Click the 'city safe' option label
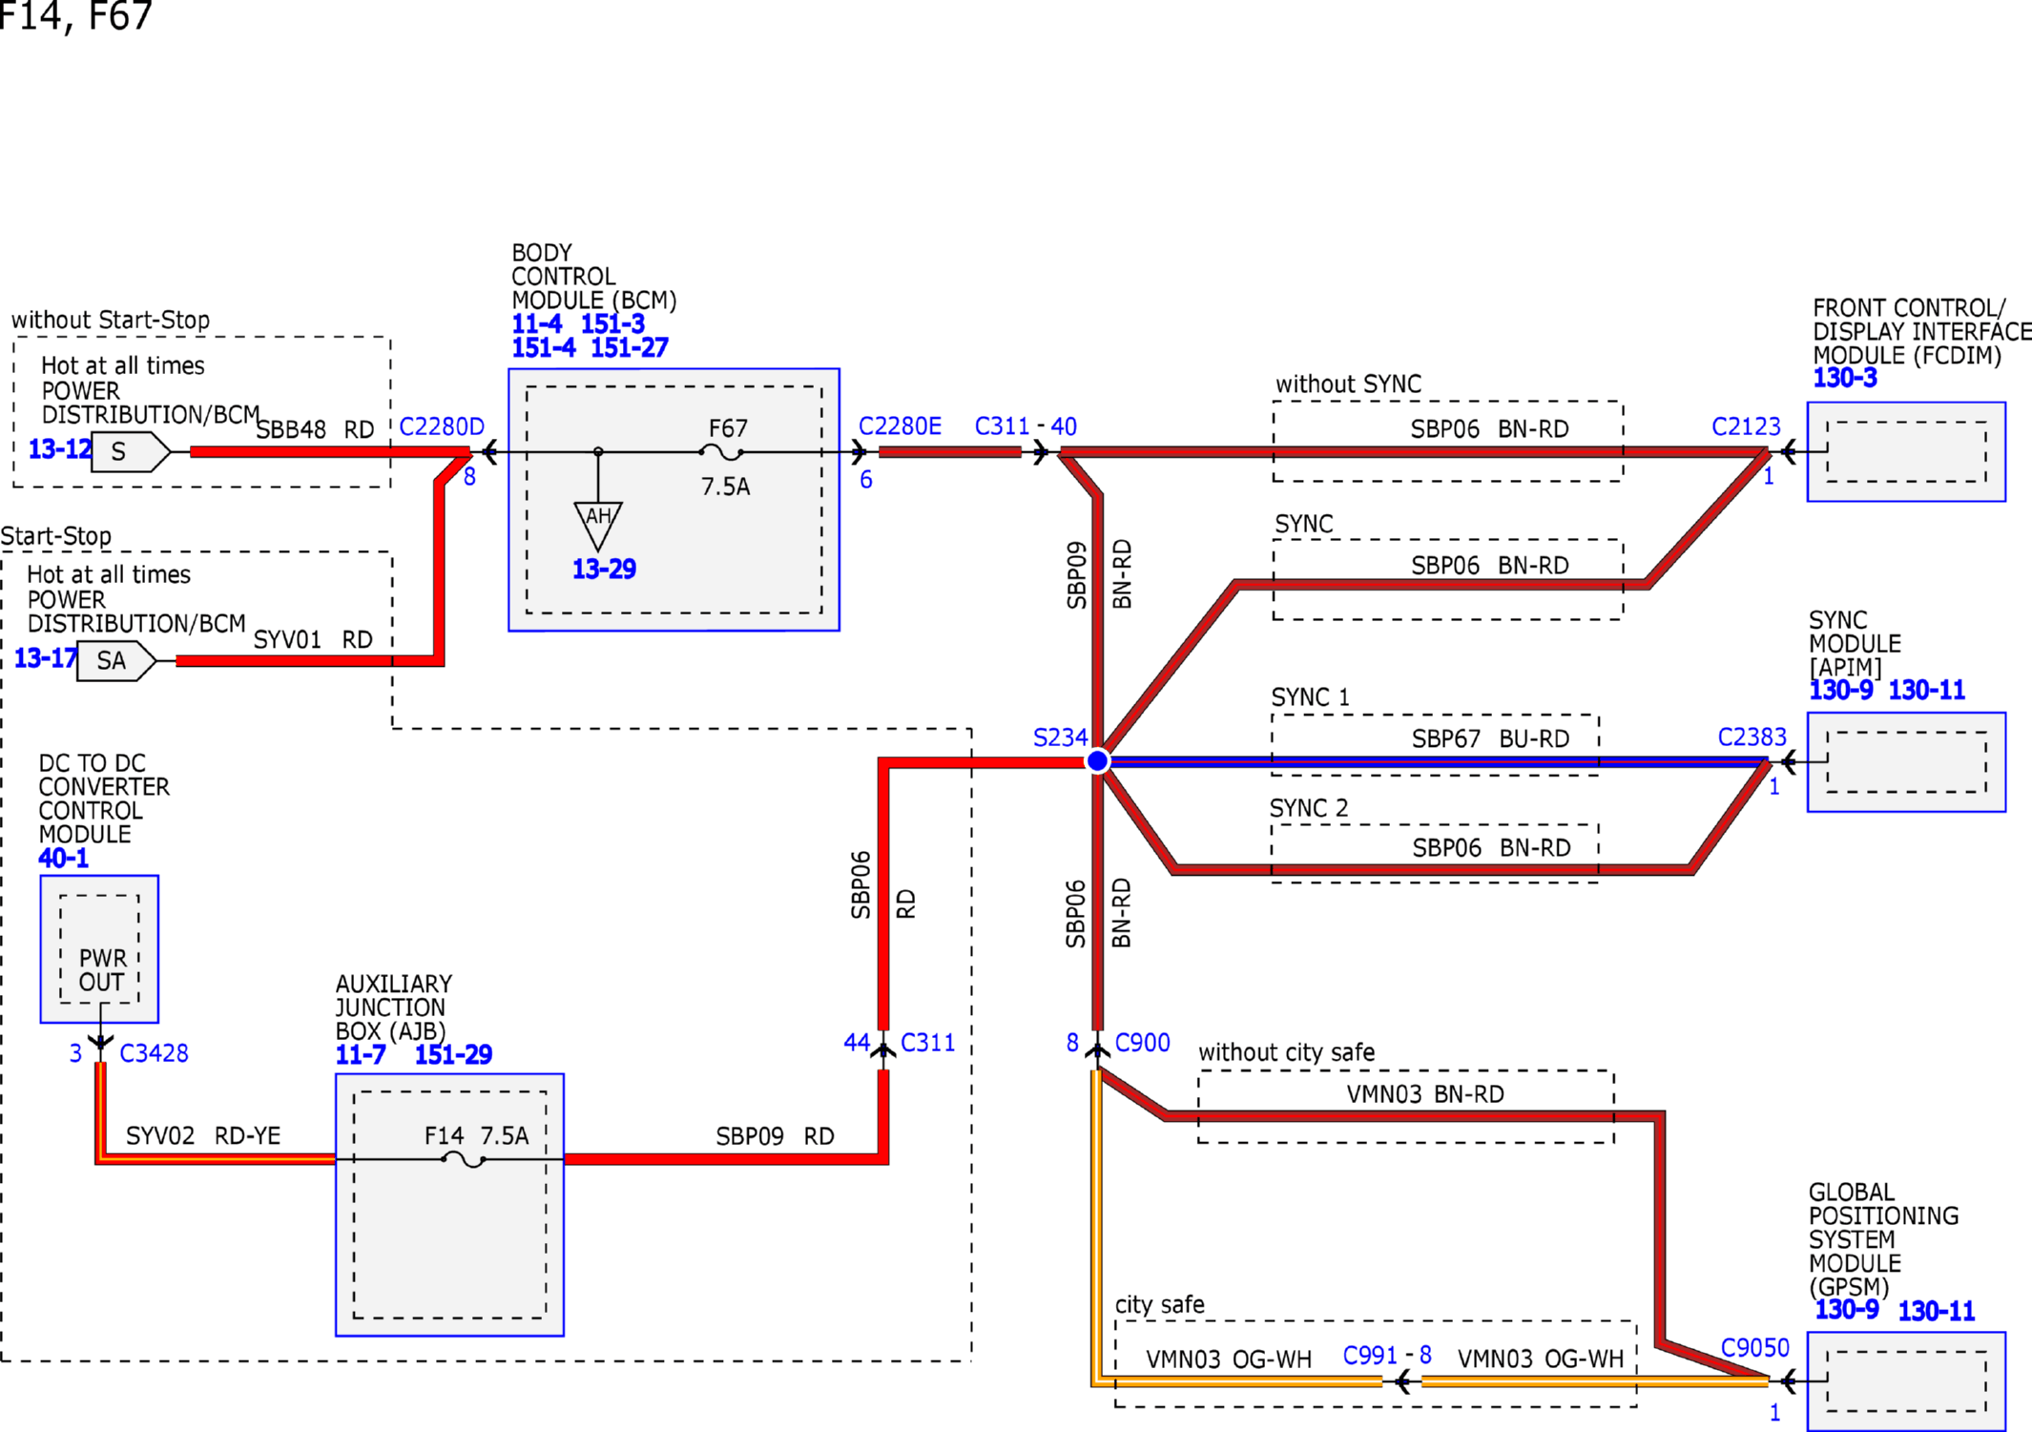The height and width of the screenshot is (1432, 2032). 1159,1304
